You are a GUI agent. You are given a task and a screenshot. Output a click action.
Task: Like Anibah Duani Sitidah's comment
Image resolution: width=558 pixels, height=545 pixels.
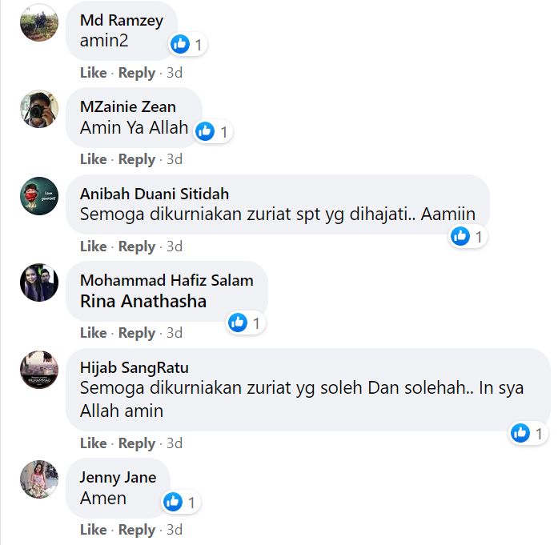93,246
